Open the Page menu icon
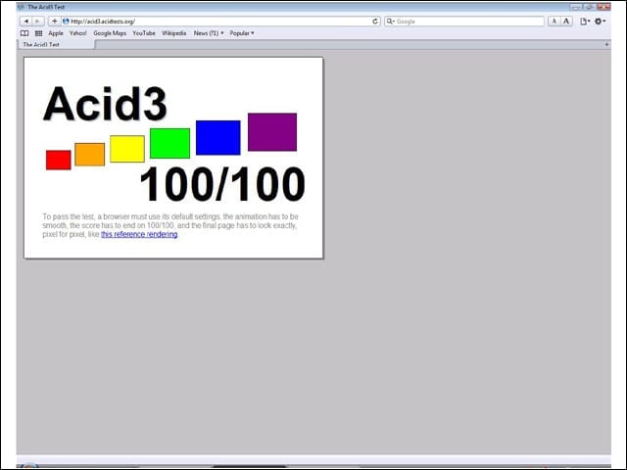This screenshot has width=627, height=470. [585, 22]
